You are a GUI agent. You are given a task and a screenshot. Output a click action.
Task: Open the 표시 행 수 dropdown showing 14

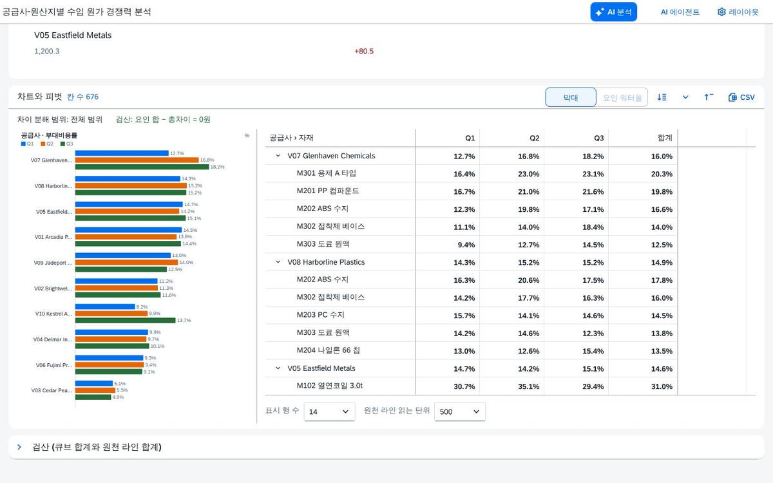[329, 412]
